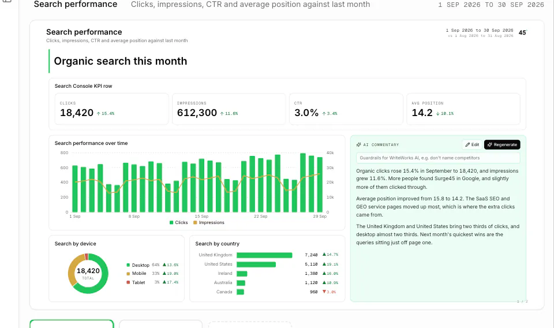This screenshot has height=328, width=554.
Task: Click the comparison period vs 1 Aug 2026 text
Action: click(x=481, y=36)
